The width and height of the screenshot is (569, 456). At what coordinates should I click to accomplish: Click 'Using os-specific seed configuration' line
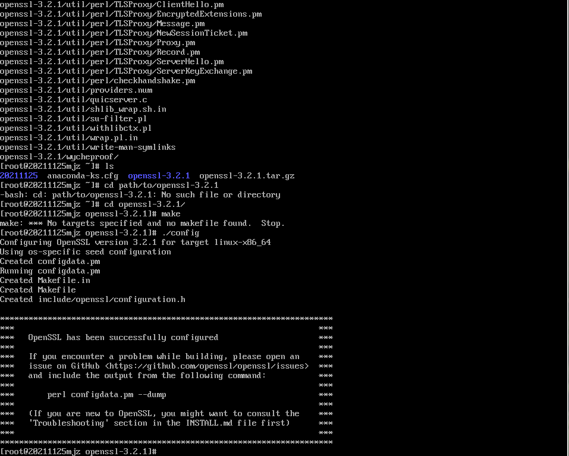tap(86, 251)
